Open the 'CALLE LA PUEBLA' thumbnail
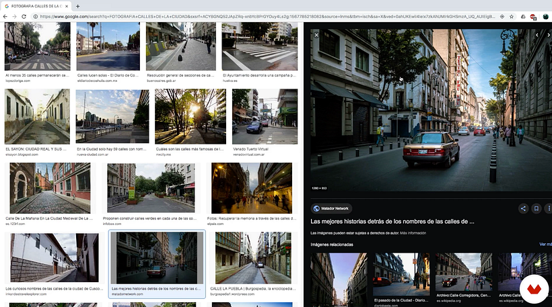Screen dimensions: 552x307 (x=254, y=258)
